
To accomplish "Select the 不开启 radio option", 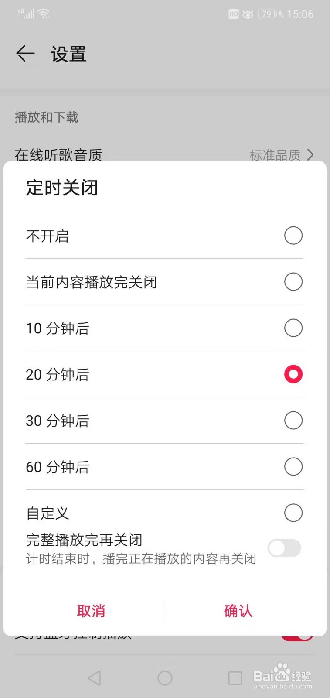I will click(293, 236).
